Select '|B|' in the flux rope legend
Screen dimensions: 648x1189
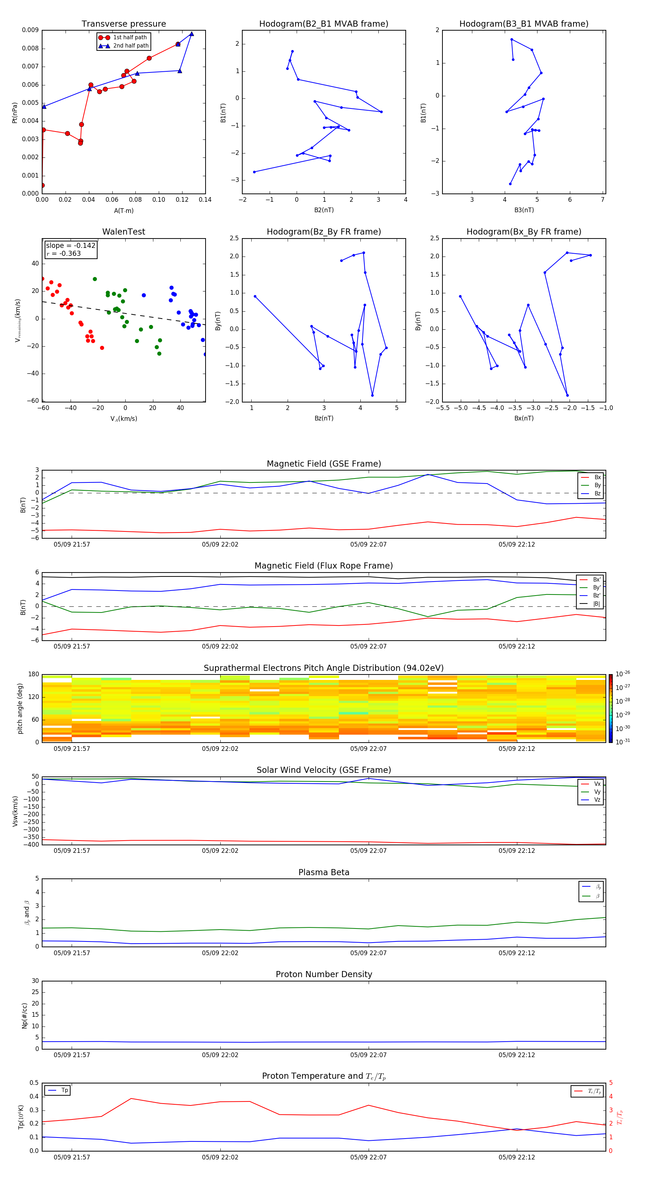click(590, 604)
